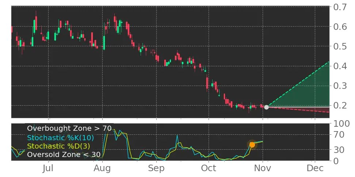This screenshot has height=177, width=355.
Task: Click the 'Jul' x-axis label
Action: coord(49,169)
